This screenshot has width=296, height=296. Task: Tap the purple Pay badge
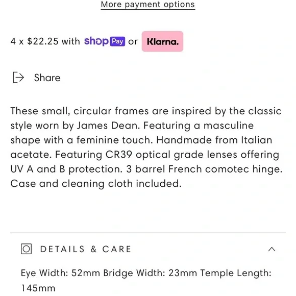(117, 41)
